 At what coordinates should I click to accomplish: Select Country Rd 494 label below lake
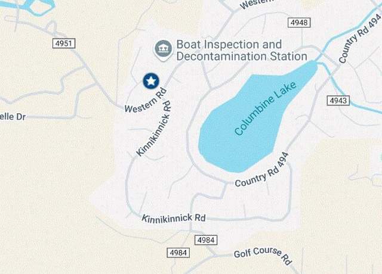click(x=262, y=170)
